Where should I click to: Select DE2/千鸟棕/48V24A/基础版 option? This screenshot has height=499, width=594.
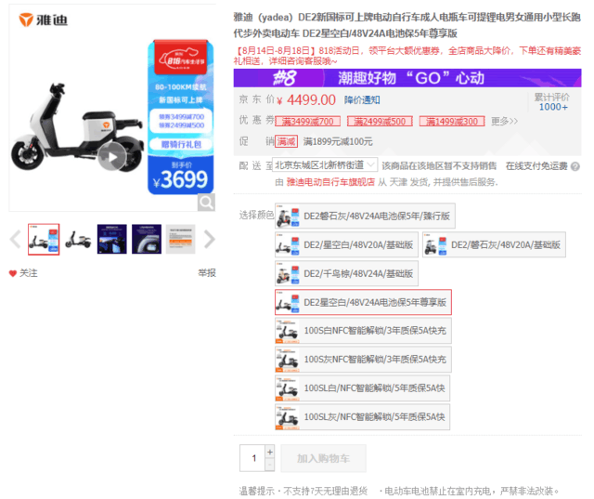[x=346, y=273]
